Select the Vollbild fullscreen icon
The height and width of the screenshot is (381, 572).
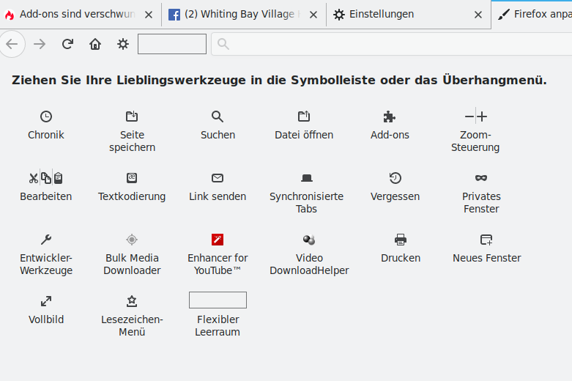(x=46, y=301)
